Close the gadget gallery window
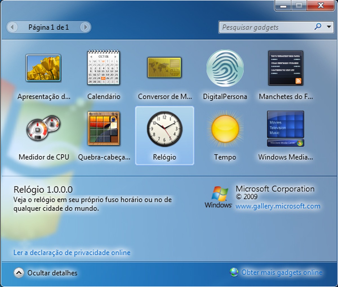This screenshot has height=287, width=338. pyautogui.click(x=321, y=5)
